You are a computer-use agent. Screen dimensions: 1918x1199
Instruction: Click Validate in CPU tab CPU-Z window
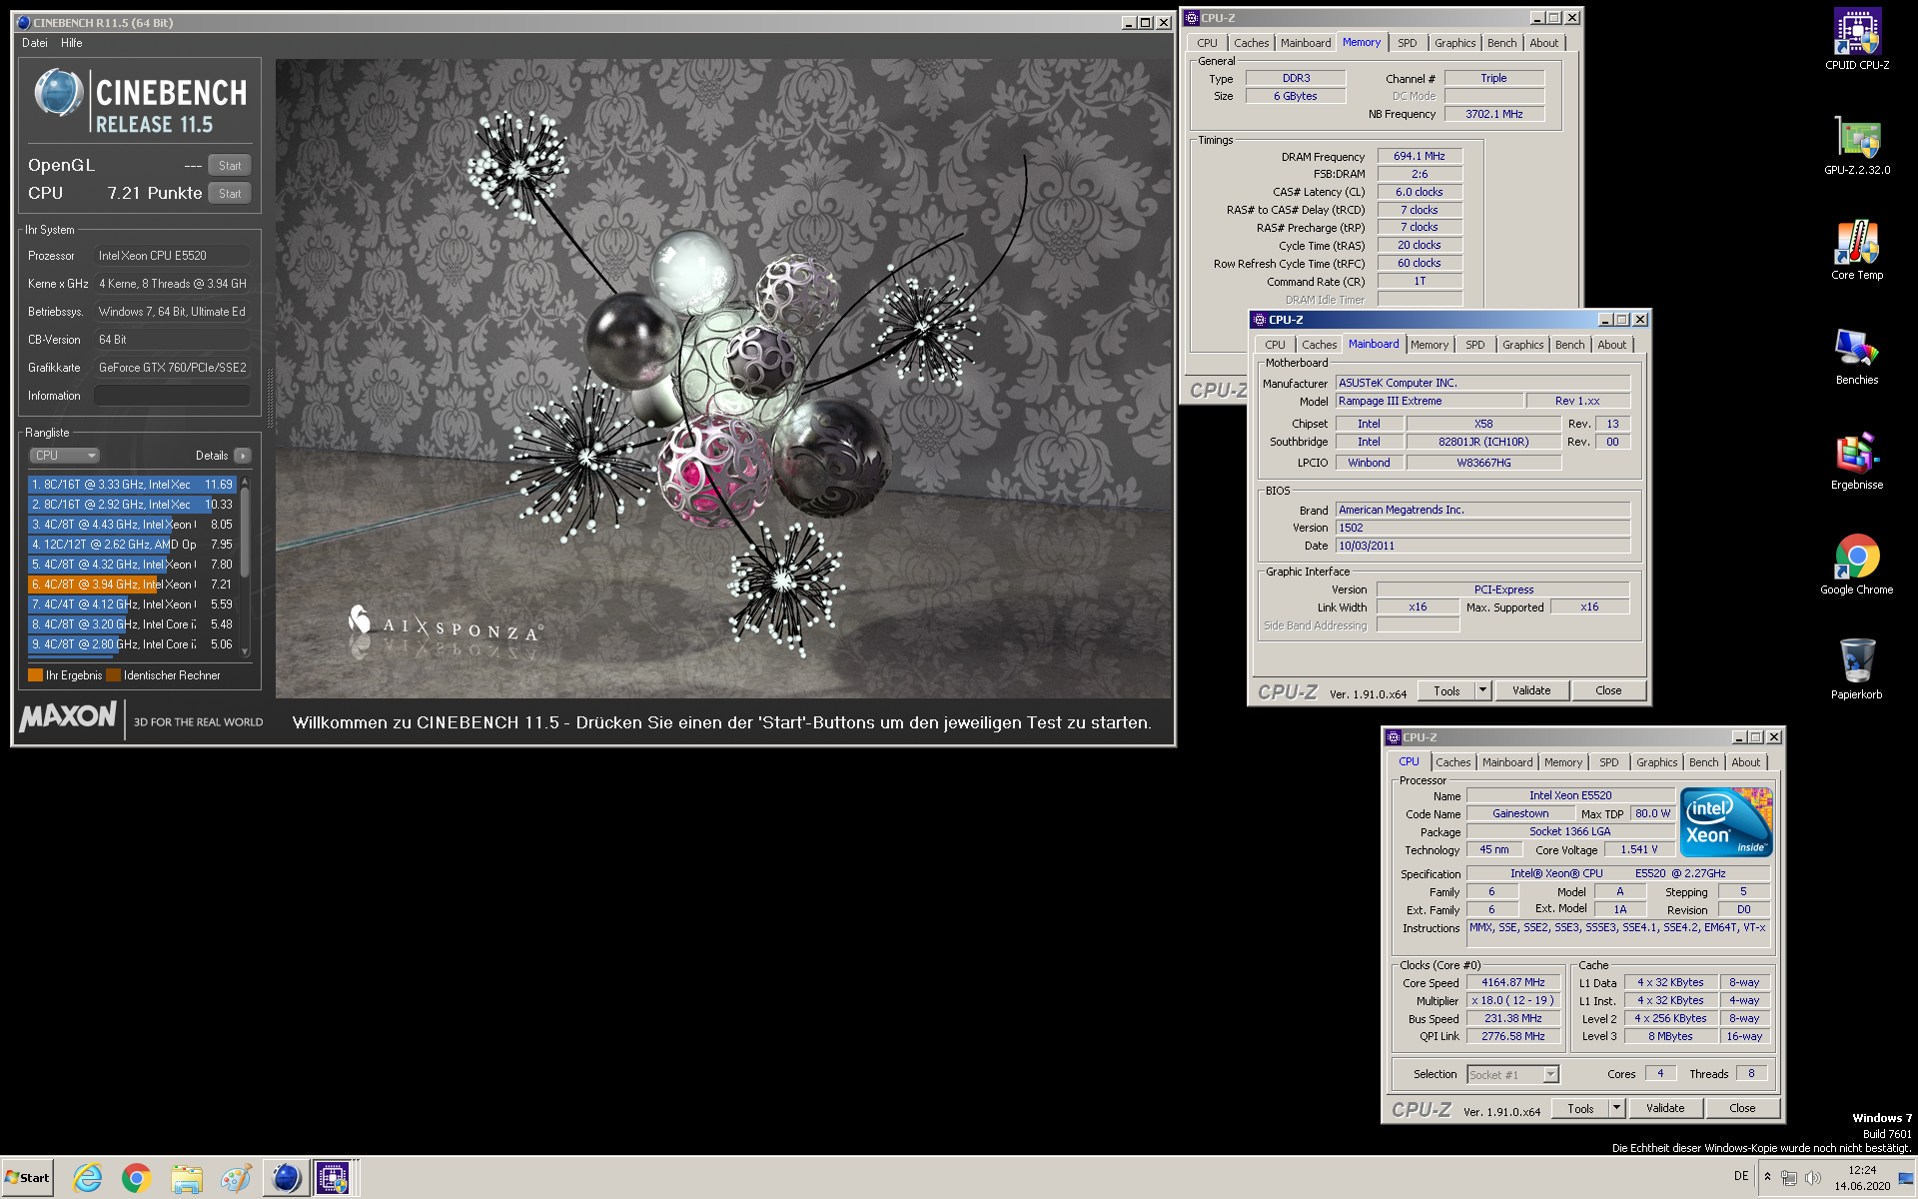coord(1665,1108)
